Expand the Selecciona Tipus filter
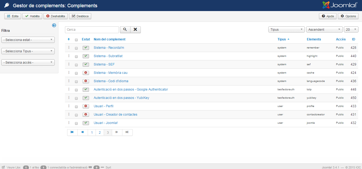Screen dimensions: 362x169 [x=28, y=51]
